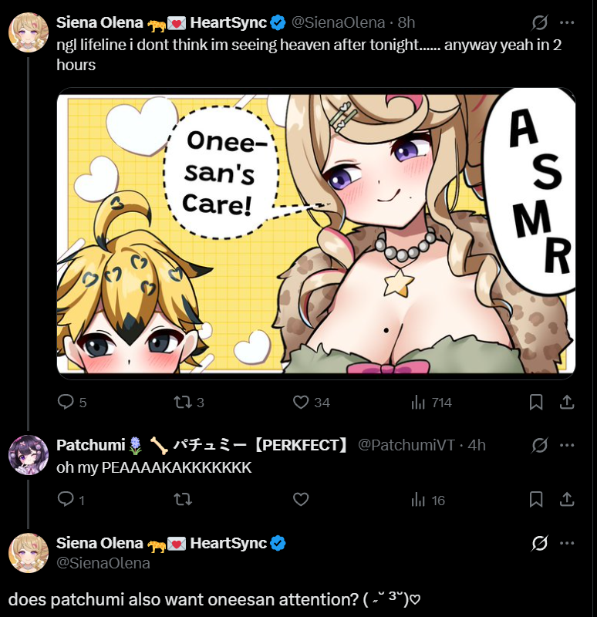This screenshot has height=617, width=597.
Task: Open the Onee-san's Care ASMR image
Action: [x=316, y=234]
